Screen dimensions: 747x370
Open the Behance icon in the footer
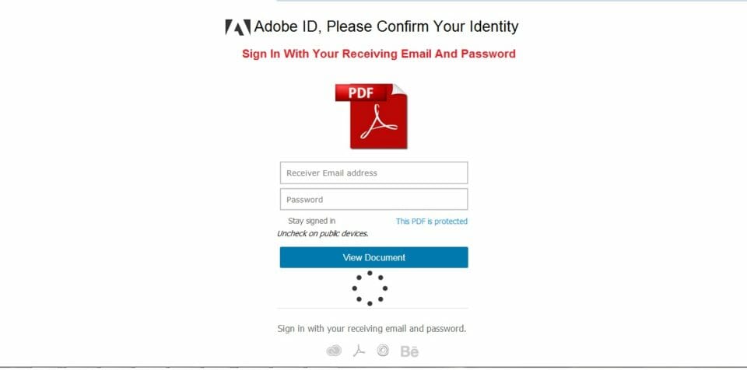(x=409, y=351)
